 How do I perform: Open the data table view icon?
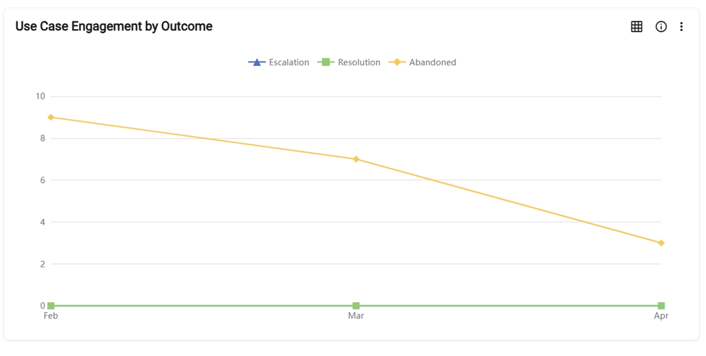(637, 27)
